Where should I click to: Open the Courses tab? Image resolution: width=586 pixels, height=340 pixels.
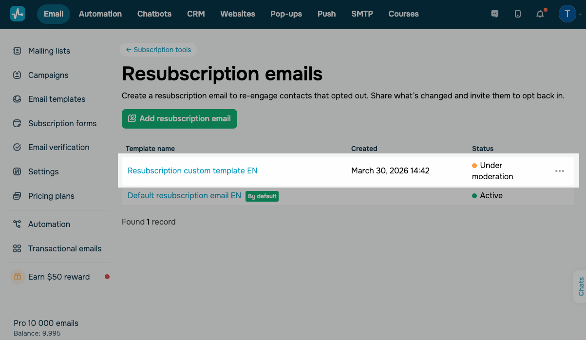(x=404, y=14)
